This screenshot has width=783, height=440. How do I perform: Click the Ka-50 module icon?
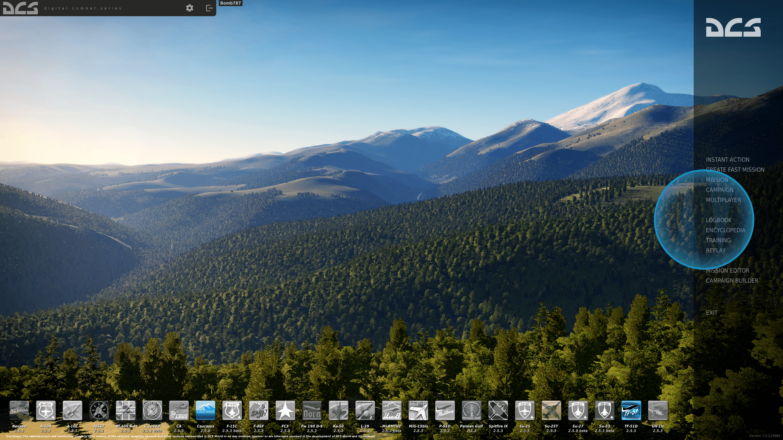338,410
